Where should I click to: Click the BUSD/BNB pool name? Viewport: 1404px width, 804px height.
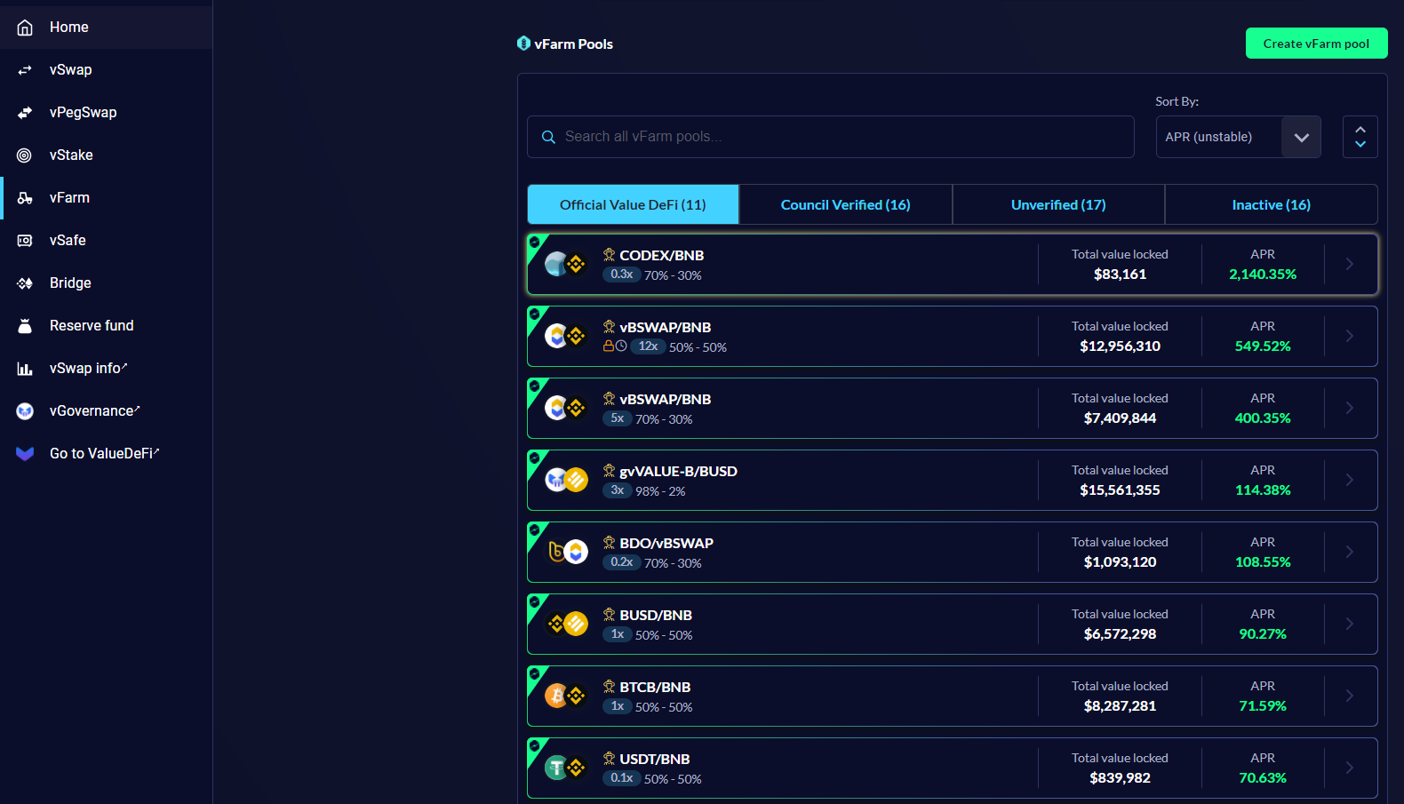click(656, 616)
